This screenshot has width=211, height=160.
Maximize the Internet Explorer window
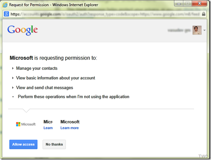click(187, 4)
